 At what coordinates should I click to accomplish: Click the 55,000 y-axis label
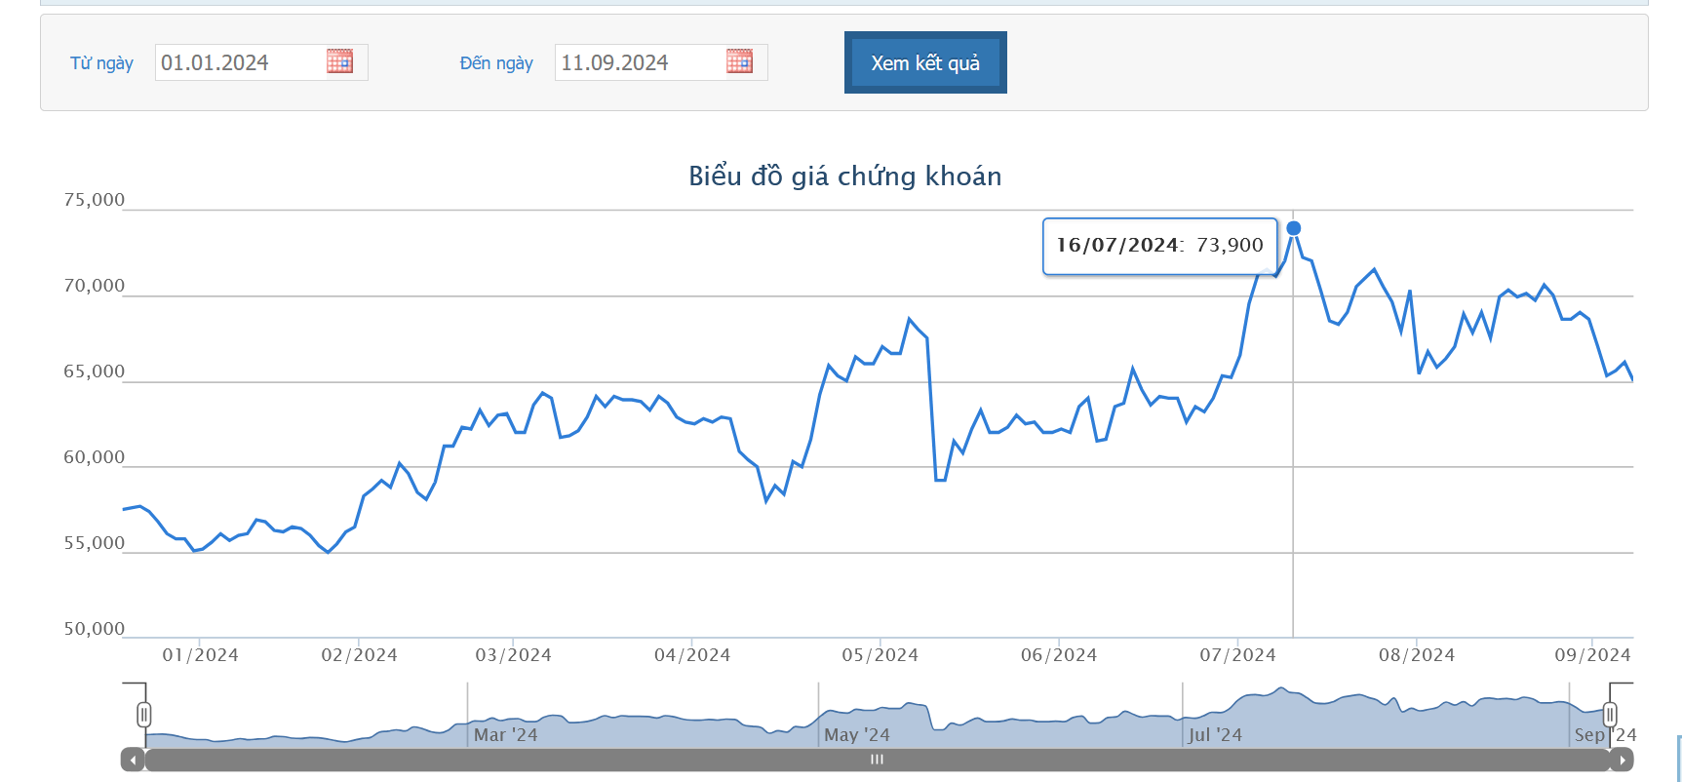pos(95,543)
